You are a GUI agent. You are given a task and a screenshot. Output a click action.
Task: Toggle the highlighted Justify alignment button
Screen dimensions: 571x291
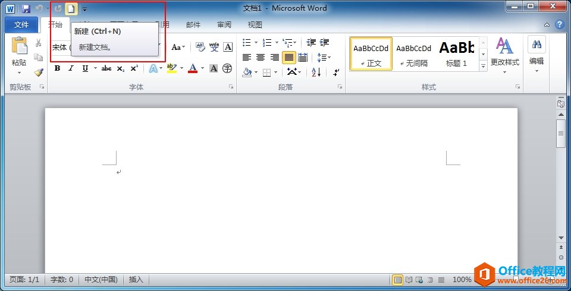click(x=289, y=58)
